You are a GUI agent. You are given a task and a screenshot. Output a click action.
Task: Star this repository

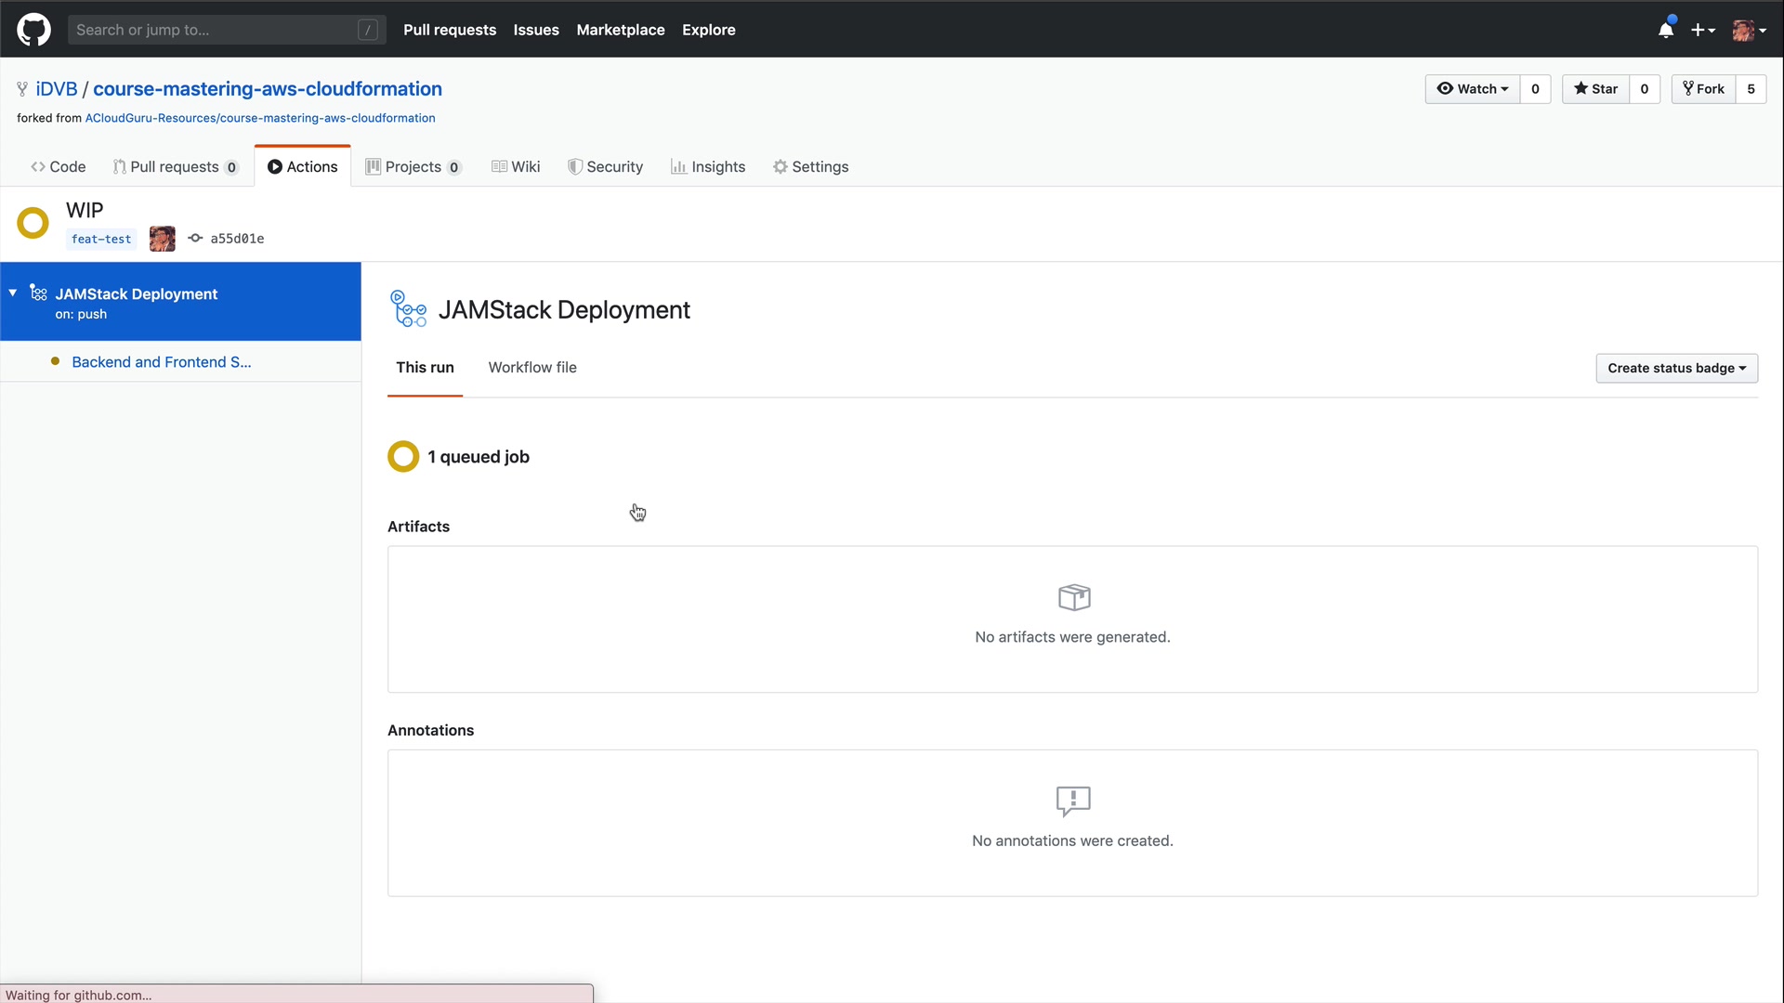click(1595, 89)
